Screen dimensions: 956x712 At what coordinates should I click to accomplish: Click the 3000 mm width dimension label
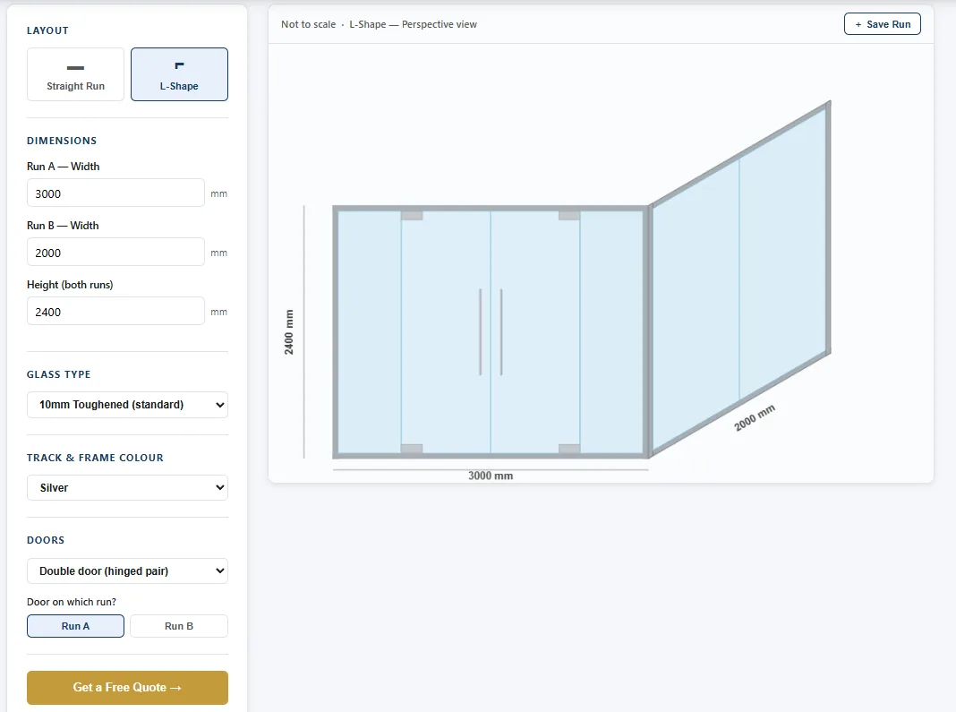(x=491, y=476)
